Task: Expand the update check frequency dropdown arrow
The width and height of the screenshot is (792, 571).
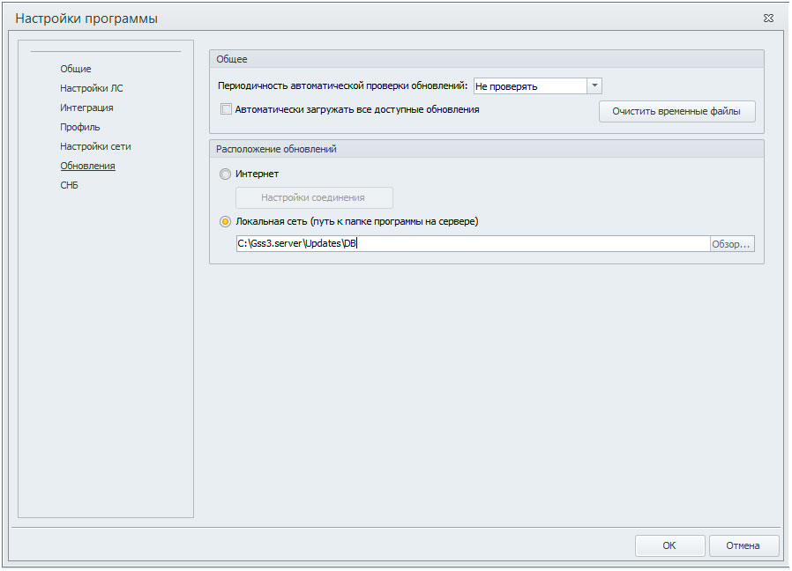Action: (x=594, y=85)
